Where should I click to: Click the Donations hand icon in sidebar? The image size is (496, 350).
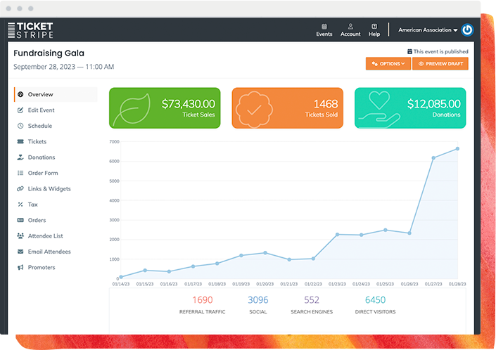[20, 157]
